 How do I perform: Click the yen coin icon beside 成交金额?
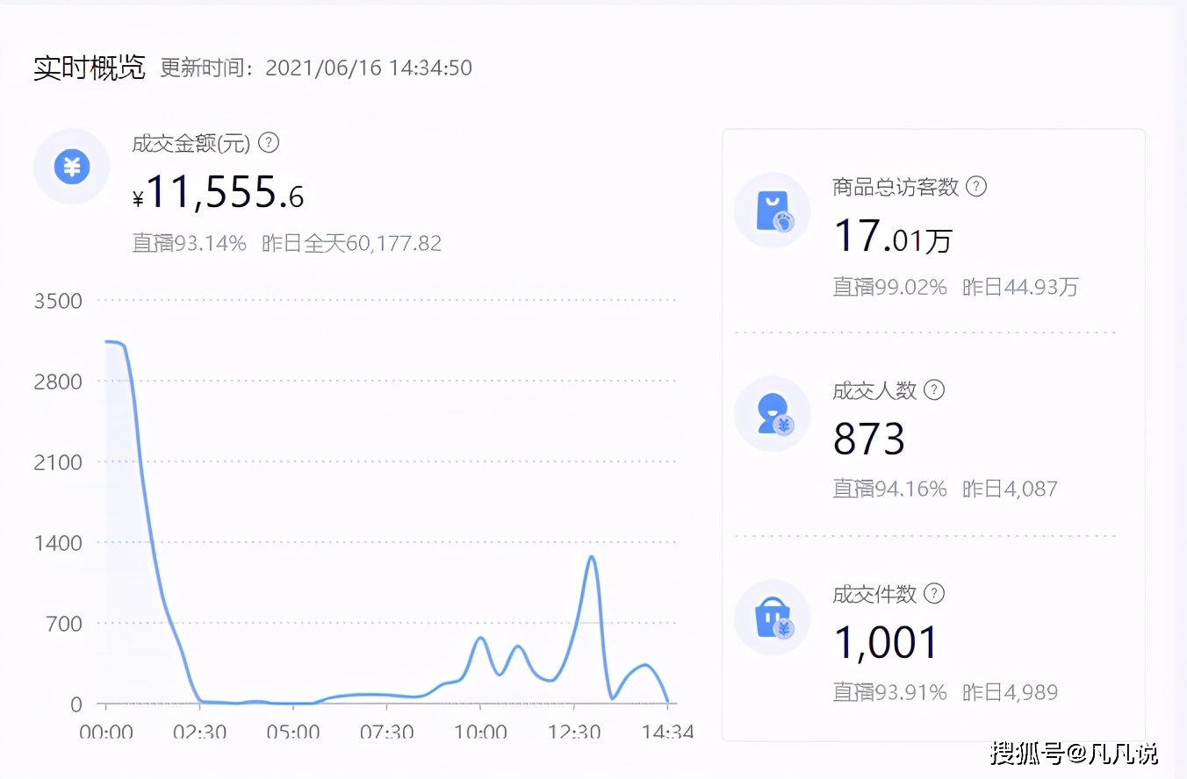72,167
